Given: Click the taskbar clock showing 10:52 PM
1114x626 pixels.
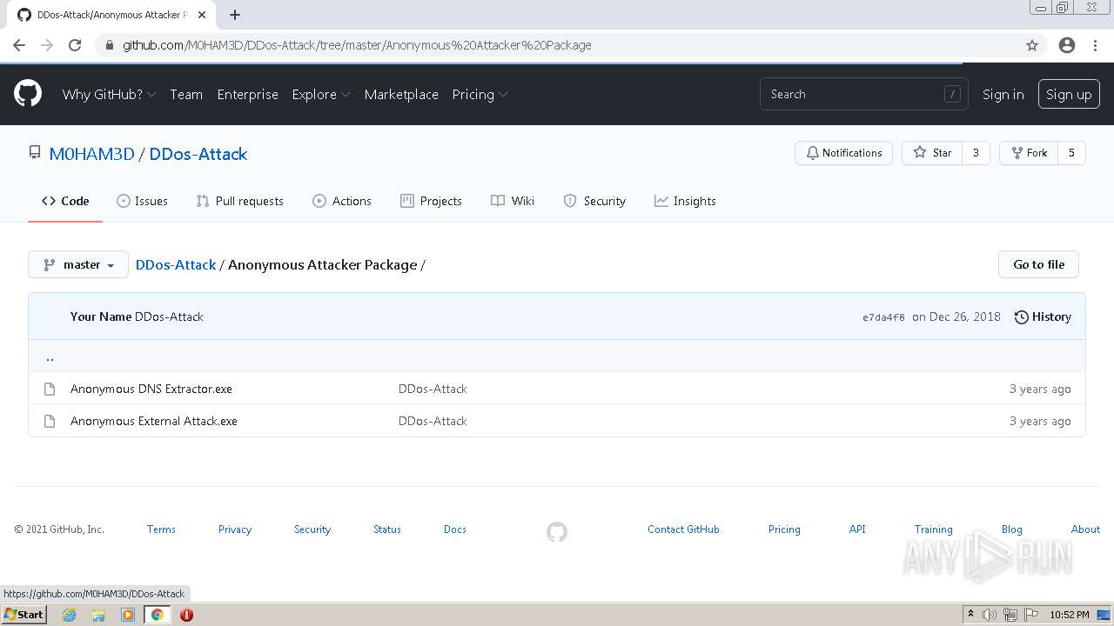Looking at the screenshot, I should click(x=1070, y=615).
